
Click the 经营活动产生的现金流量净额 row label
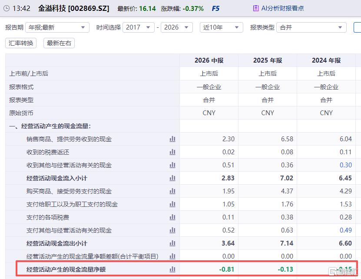tap(66, 269)
